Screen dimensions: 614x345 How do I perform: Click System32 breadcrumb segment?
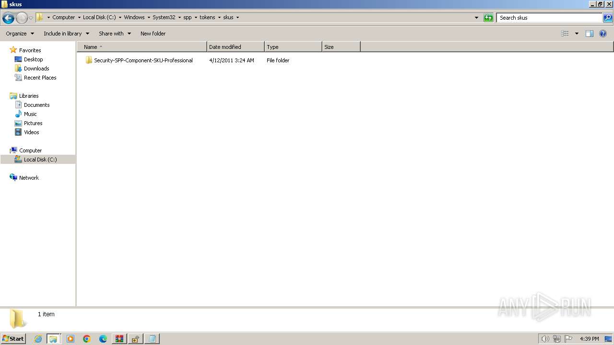164,17
